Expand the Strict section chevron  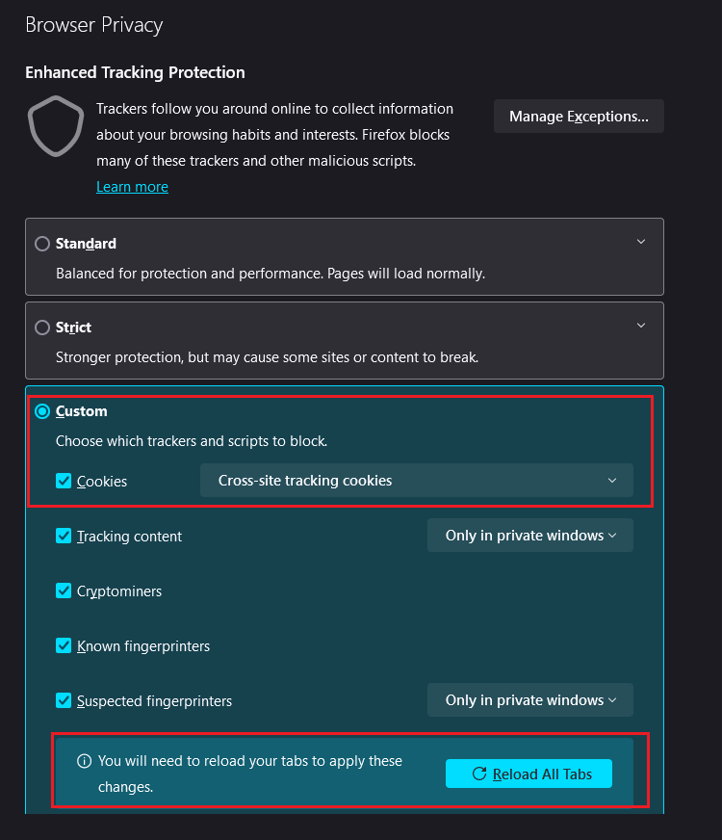point(640,326)
